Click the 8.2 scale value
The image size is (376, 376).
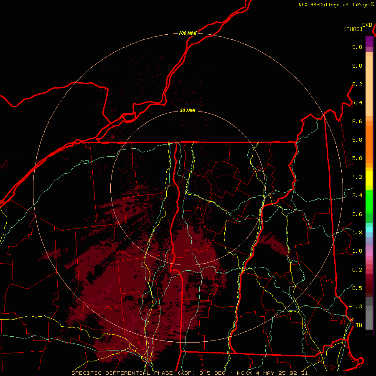(357, 84)
